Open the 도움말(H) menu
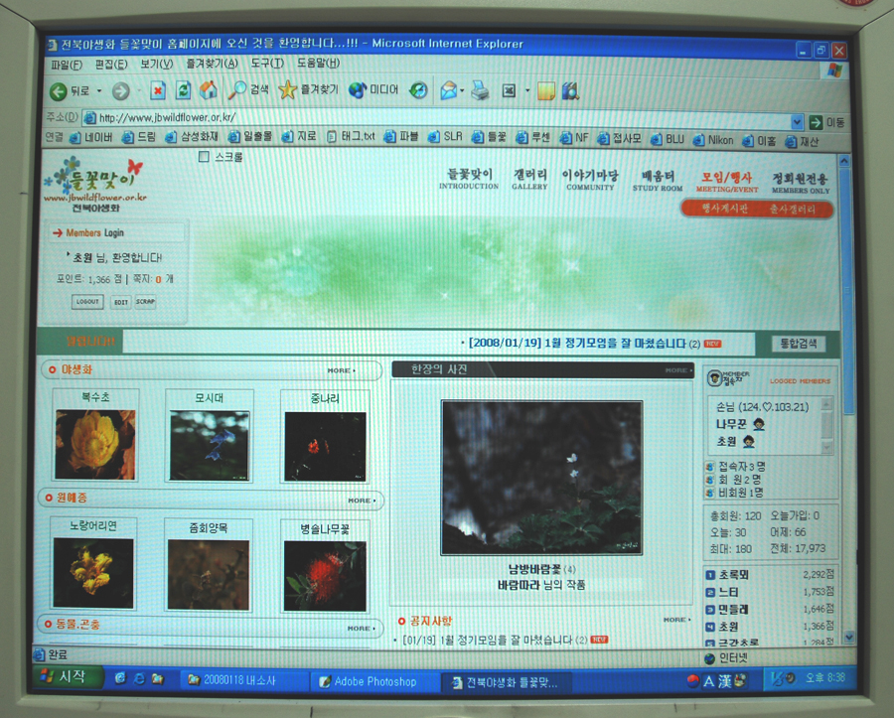Screen dimensions: 894x718 click(318, 63)
